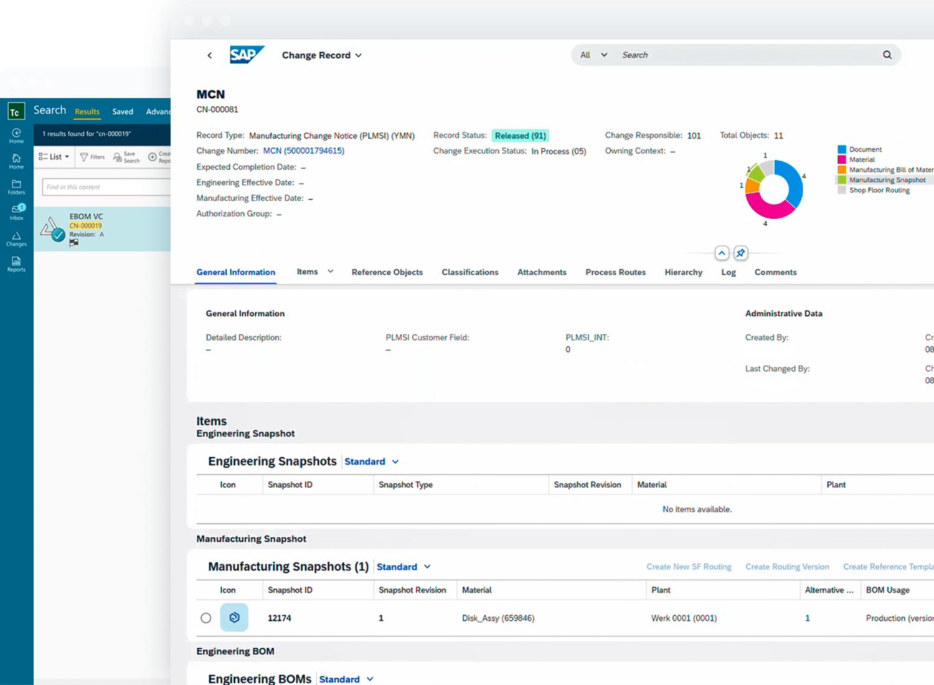Open the MCN (500001794615) change number link
Screen dimensions: 934x685
click(303, 151)
